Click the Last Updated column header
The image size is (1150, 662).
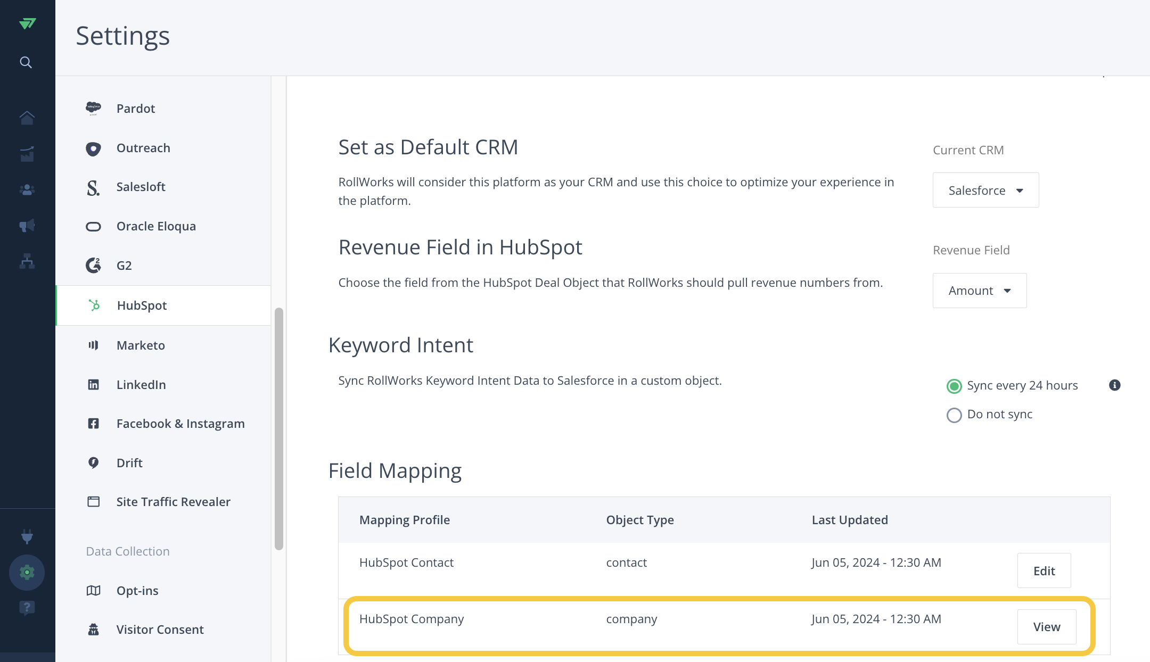(850, 520)
